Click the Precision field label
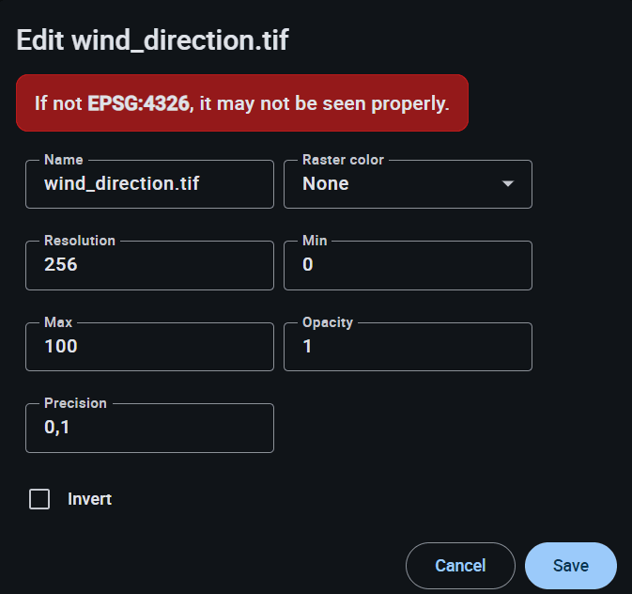This screenshot has height=594, width=632. tap(75, 403)
